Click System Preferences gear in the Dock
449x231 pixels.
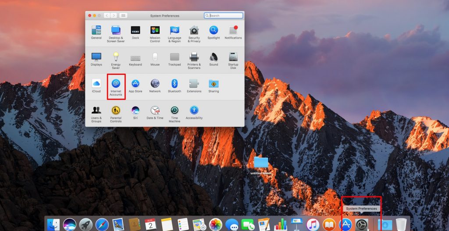[362, 225]
